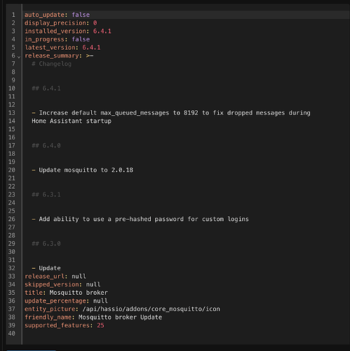Click 'max_queued_messages' in line 13
Viewport: 350px width, 351px height.
135,113
